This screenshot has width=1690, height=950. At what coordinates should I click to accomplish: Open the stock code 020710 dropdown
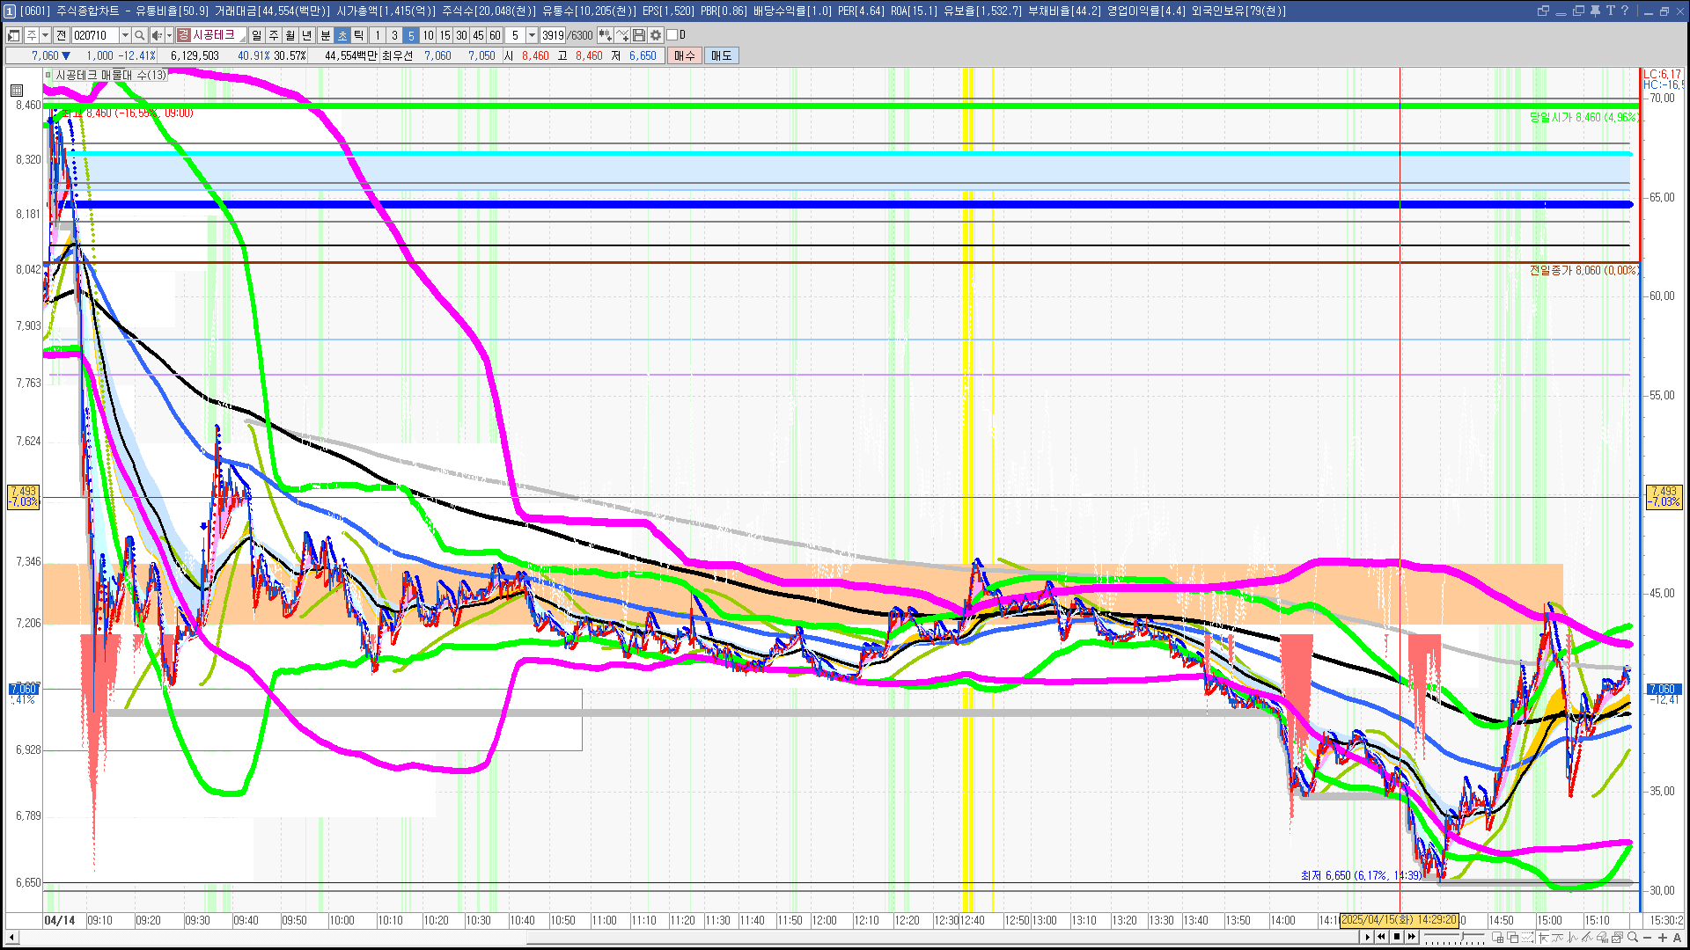pos(125,35)
